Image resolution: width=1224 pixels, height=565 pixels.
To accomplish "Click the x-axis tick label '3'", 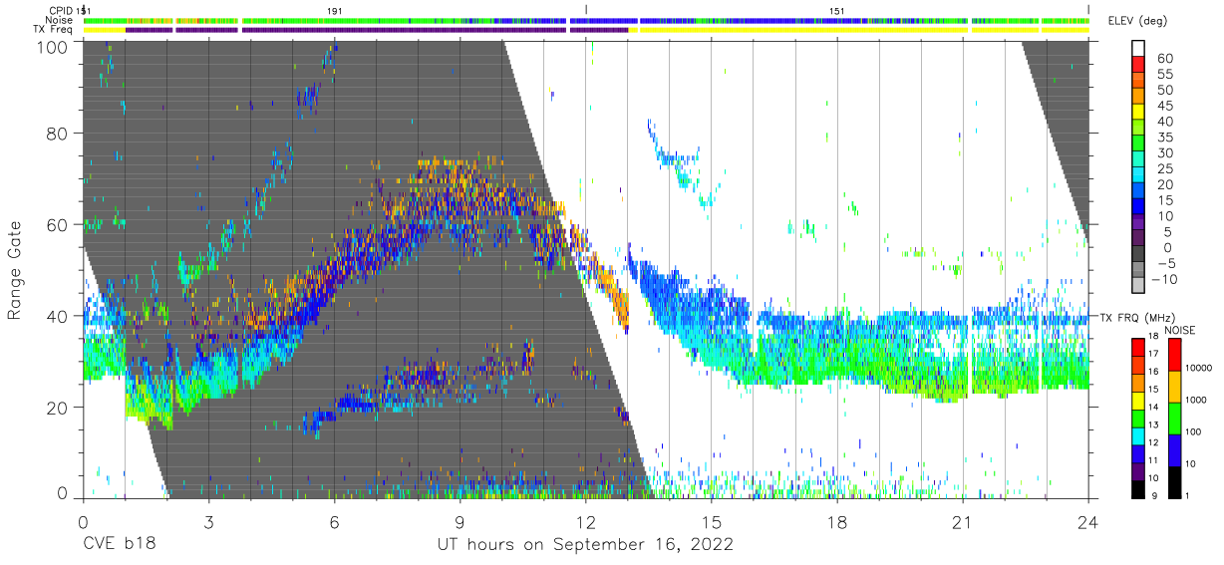I will pyautogui.click(x=208, y=521).
